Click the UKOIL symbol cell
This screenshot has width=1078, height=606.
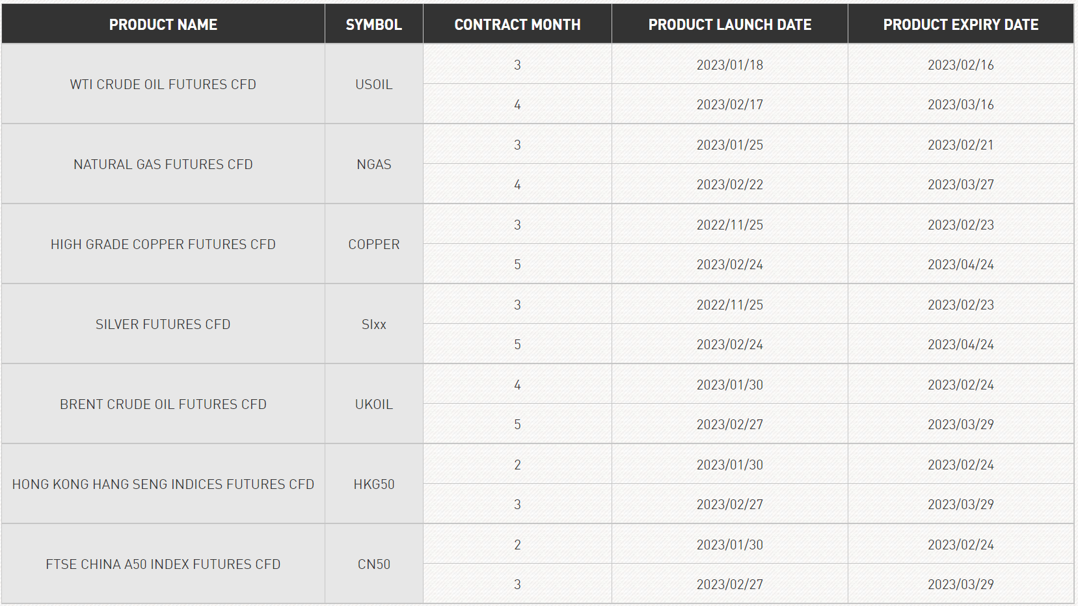coord(374,404)
